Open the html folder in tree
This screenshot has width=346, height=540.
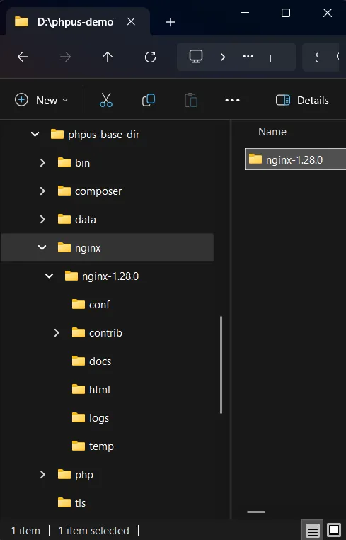99,390
